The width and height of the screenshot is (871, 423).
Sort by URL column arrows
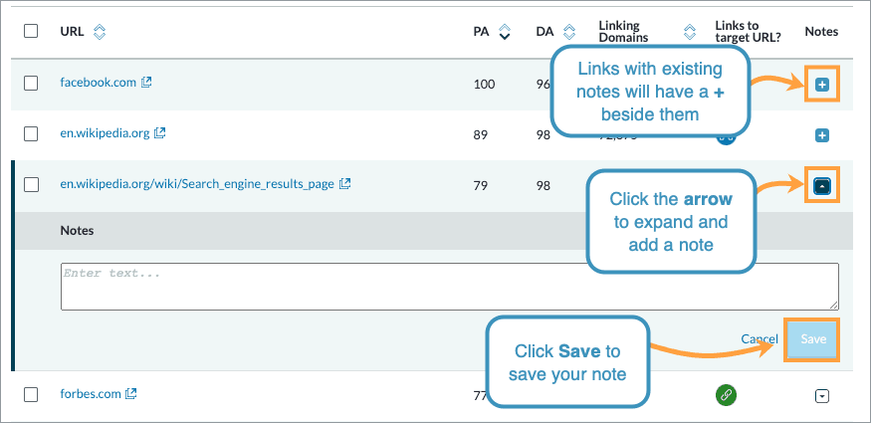point(100,32)
